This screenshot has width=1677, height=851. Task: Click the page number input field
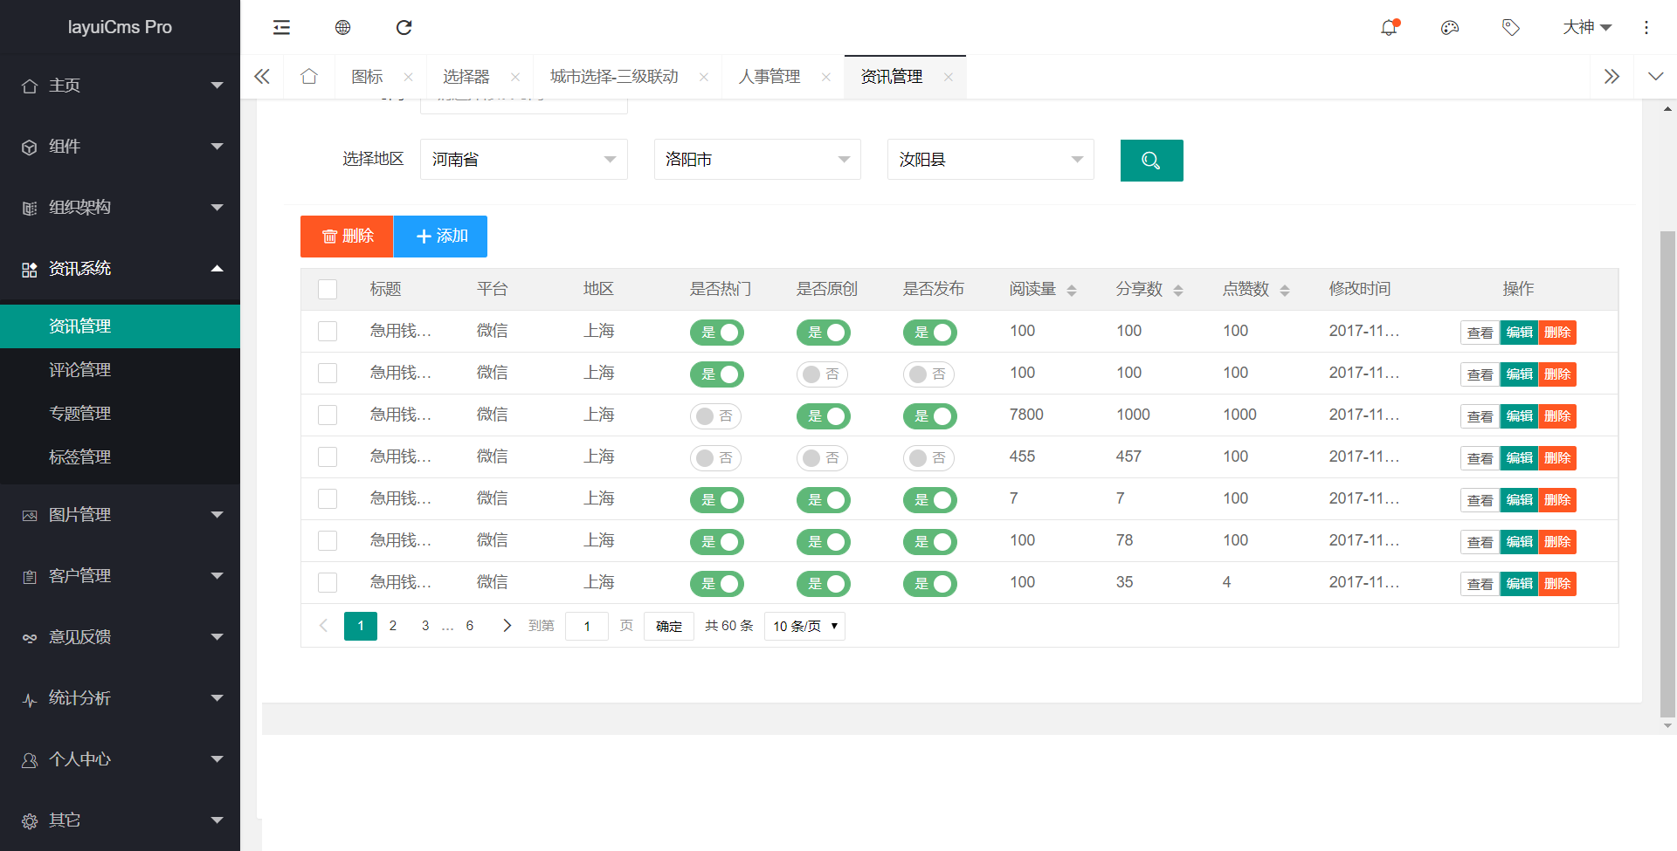586,626
